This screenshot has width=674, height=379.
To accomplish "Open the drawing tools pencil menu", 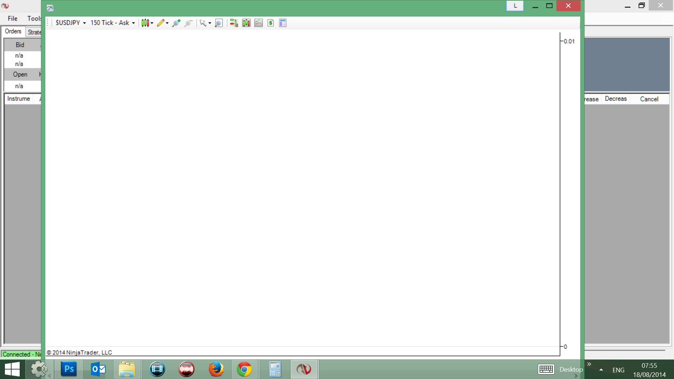I will [162, 23].
